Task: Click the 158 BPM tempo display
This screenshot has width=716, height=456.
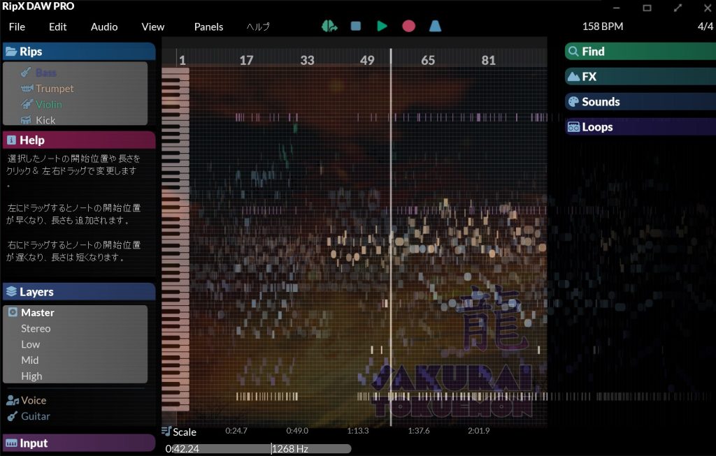Action: coord(602,27)
